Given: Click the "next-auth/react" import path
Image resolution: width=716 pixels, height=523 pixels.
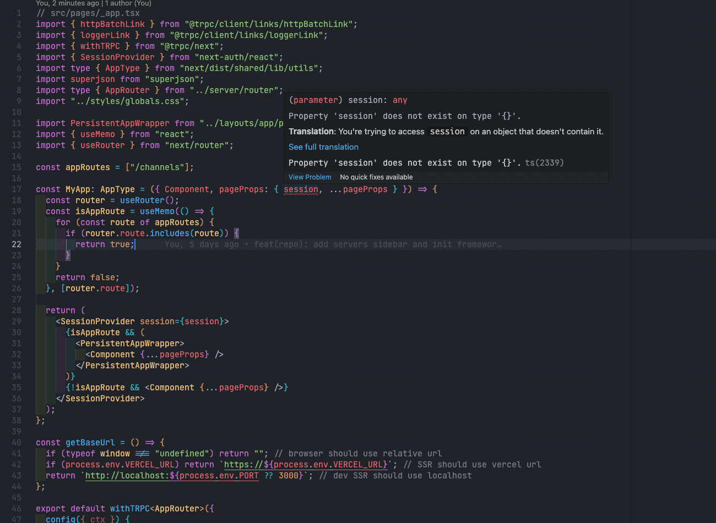Looking at the screenshot, I should pos(236,57).
